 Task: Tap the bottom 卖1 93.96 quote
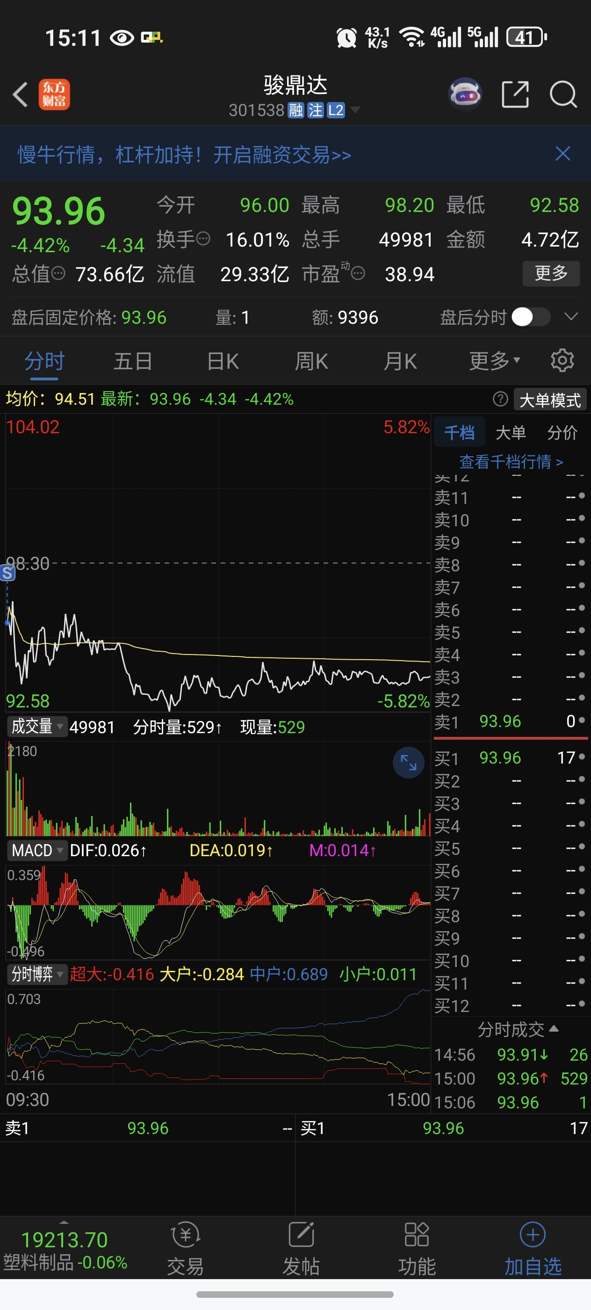147,1128
